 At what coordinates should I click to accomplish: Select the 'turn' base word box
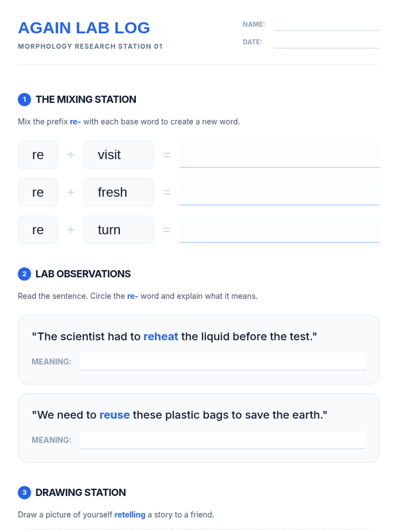tap(118, 230)
